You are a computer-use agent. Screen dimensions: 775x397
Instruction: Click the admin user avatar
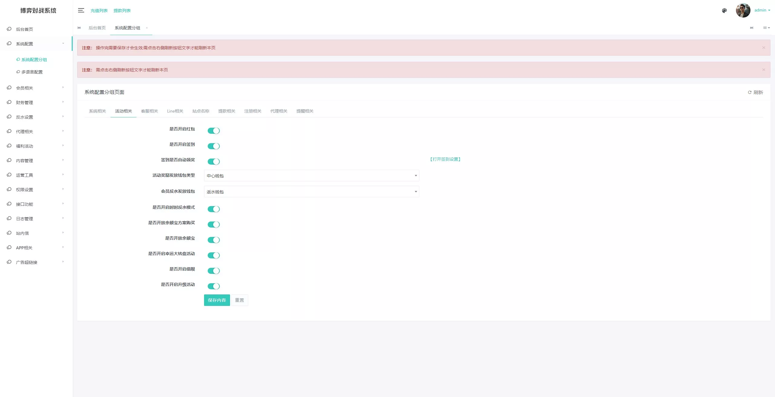click(743, 10)
